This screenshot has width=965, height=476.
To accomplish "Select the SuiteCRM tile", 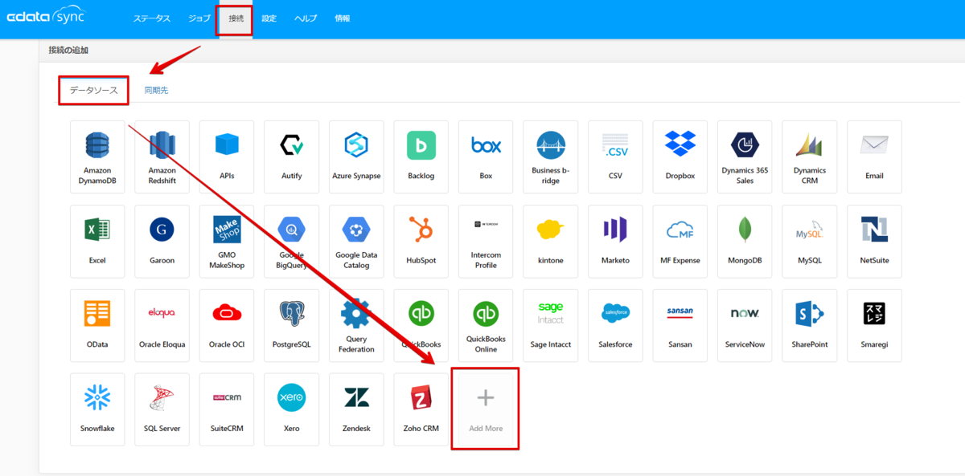I will click(227, 409).
